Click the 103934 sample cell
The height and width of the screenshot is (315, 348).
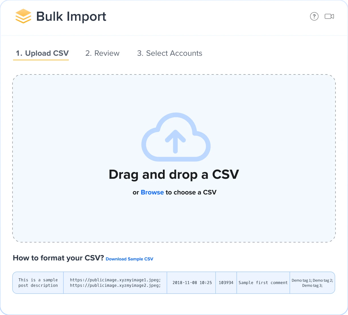tap(226, 283)
